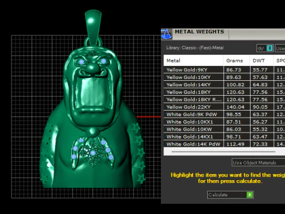The width and height of the screenshot is (285, 214).
Task: Click the pendant bail loop at top
Action: (93, 28)
